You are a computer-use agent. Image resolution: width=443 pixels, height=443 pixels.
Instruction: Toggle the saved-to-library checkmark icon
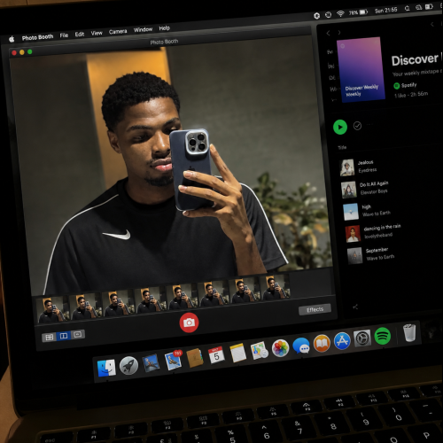[x=357, y=126]
